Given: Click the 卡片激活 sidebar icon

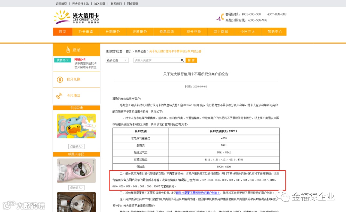Looking at the screenshot, I should [59, 95].
